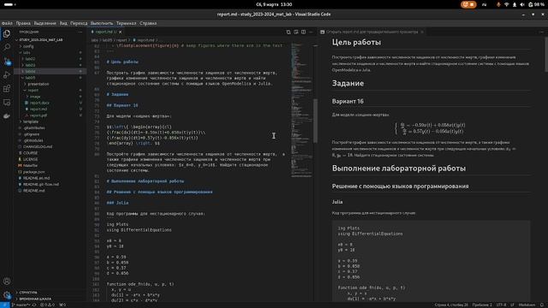Viewport: 548px width, 308px height.
Task: Expand the template folder
Action: click(x=31, y=121)
